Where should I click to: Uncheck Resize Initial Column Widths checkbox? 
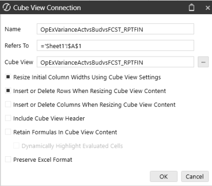coord(8,77)
